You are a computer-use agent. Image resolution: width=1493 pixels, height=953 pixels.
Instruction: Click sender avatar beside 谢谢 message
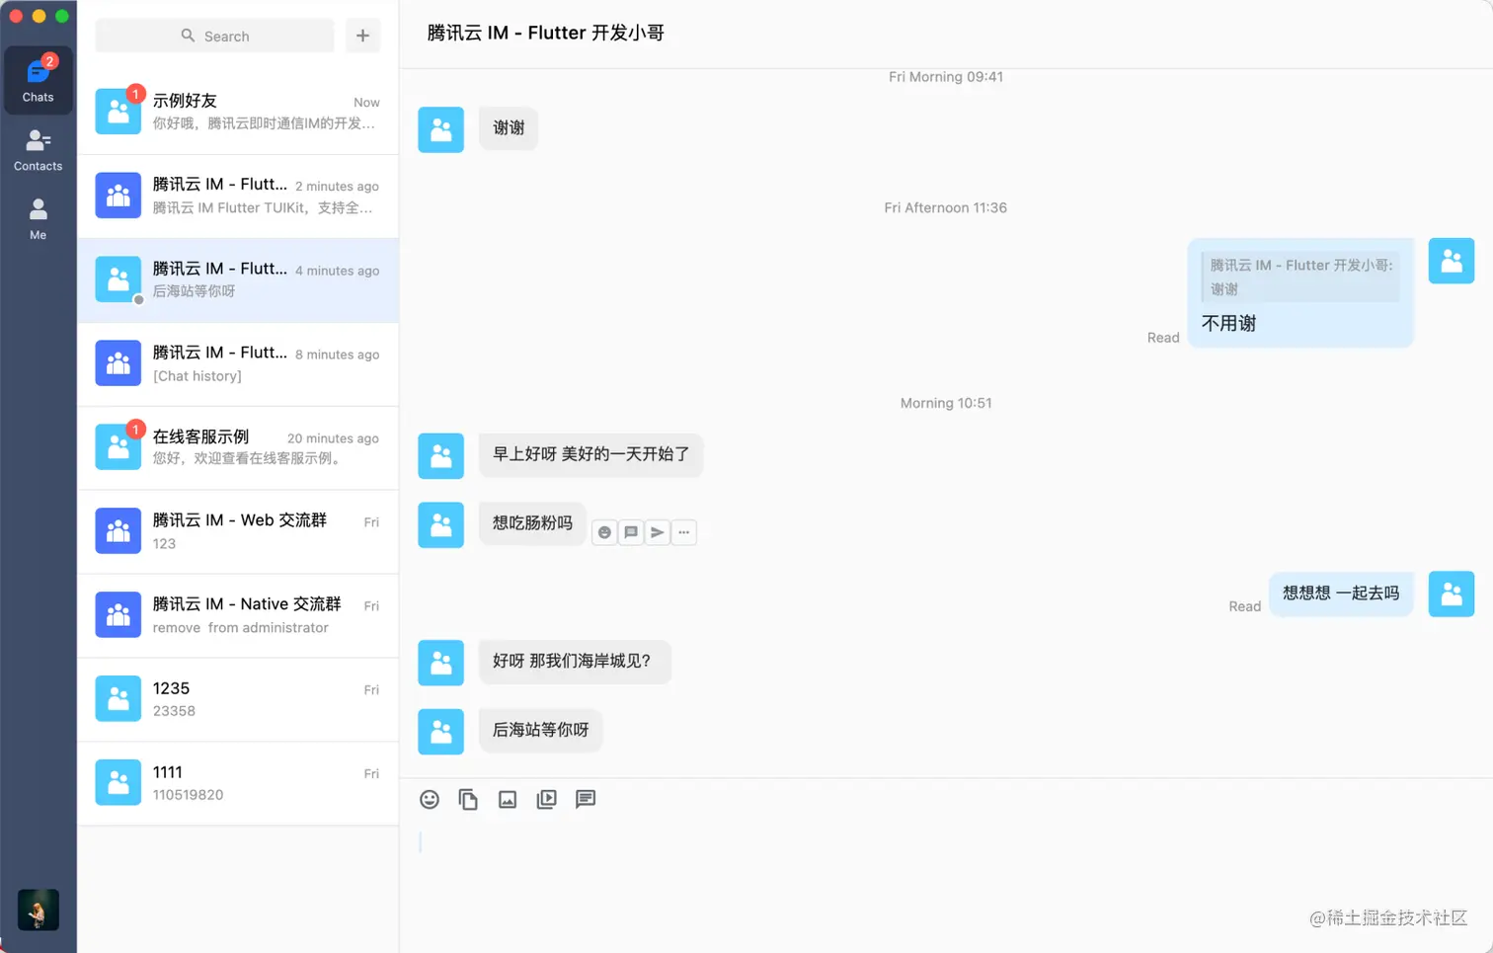pos(440,129)
